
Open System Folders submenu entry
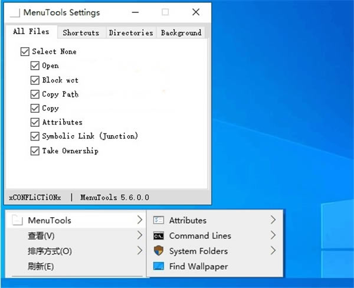pyautogui.click(x=215, y=251)
